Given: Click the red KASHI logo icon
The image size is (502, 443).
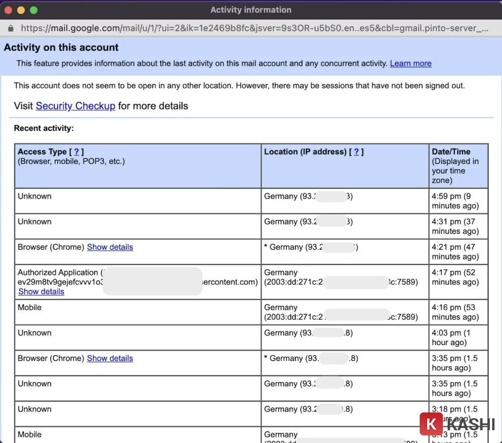Looking at the screenshot, I should pos(431,424).
